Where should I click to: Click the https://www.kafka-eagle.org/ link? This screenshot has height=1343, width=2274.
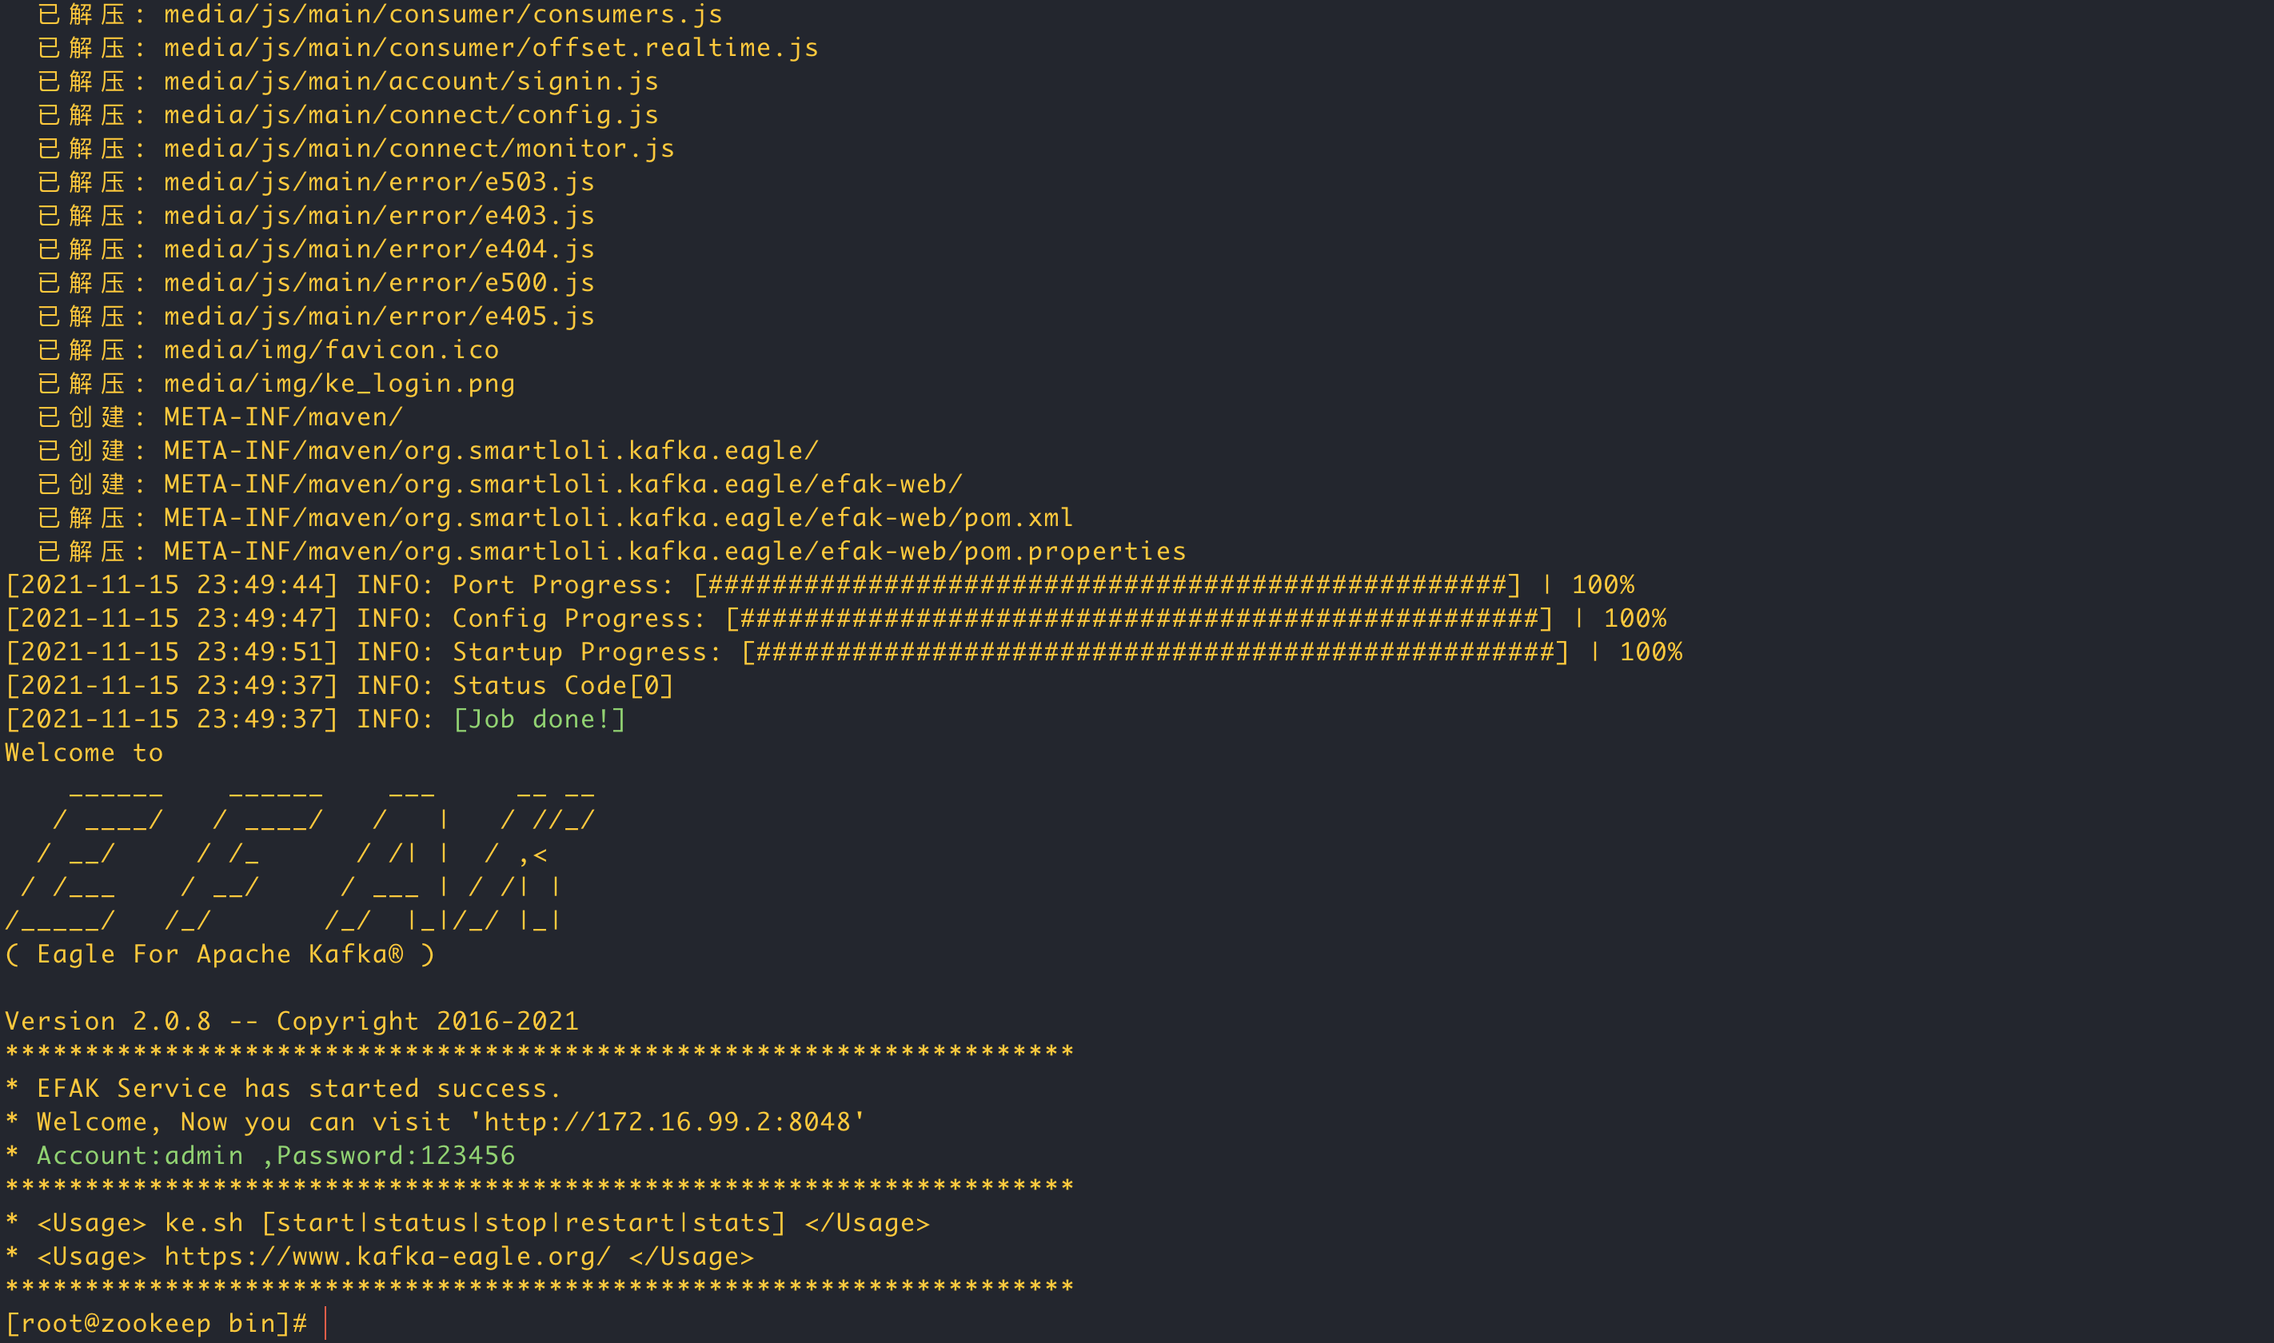[x=387, y=1257]
